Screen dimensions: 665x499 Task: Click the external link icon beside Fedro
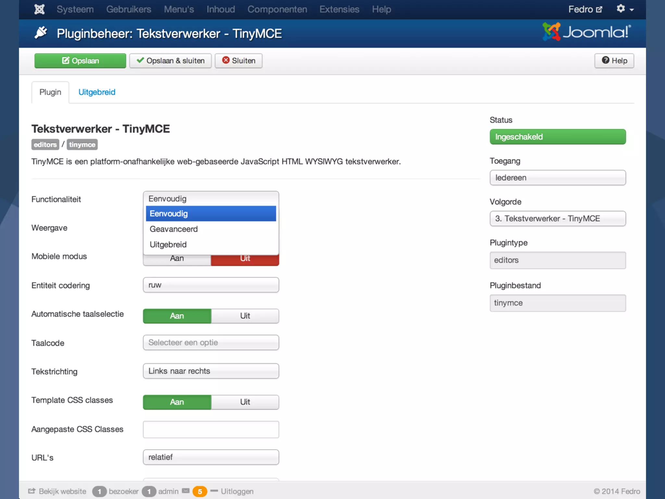599,10
